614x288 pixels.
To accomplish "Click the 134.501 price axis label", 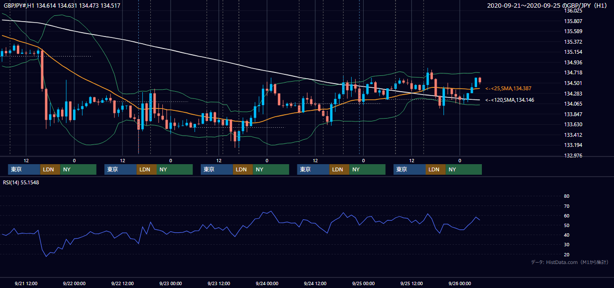I will point(574,83).
